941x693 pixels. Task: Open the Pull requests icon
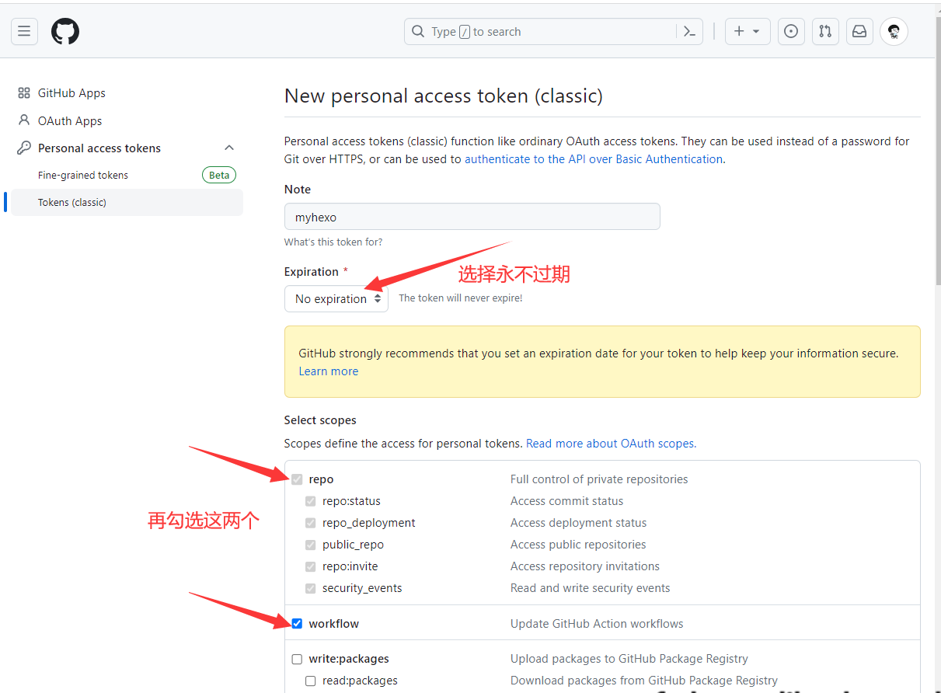(x=825, y=31)
